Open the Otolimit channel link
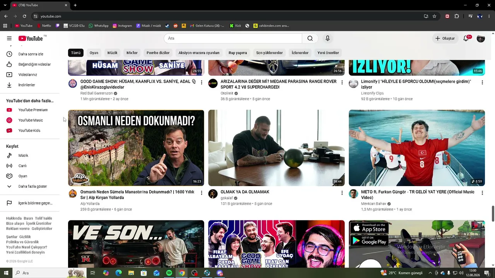Viewport: 495px width, 278px height. (227, 93)
